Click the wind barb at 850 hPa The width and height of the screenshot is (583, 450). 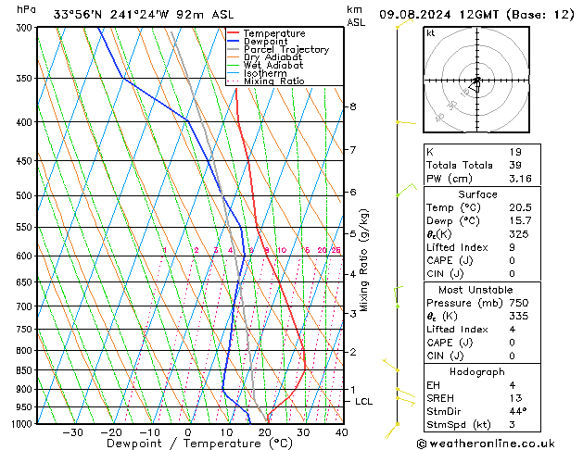click(x=390, y=365)
